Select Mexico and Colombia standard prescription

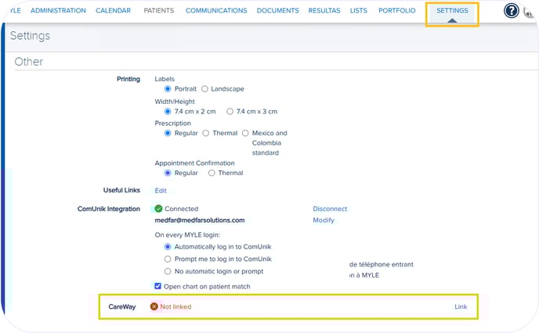(245, 134)
